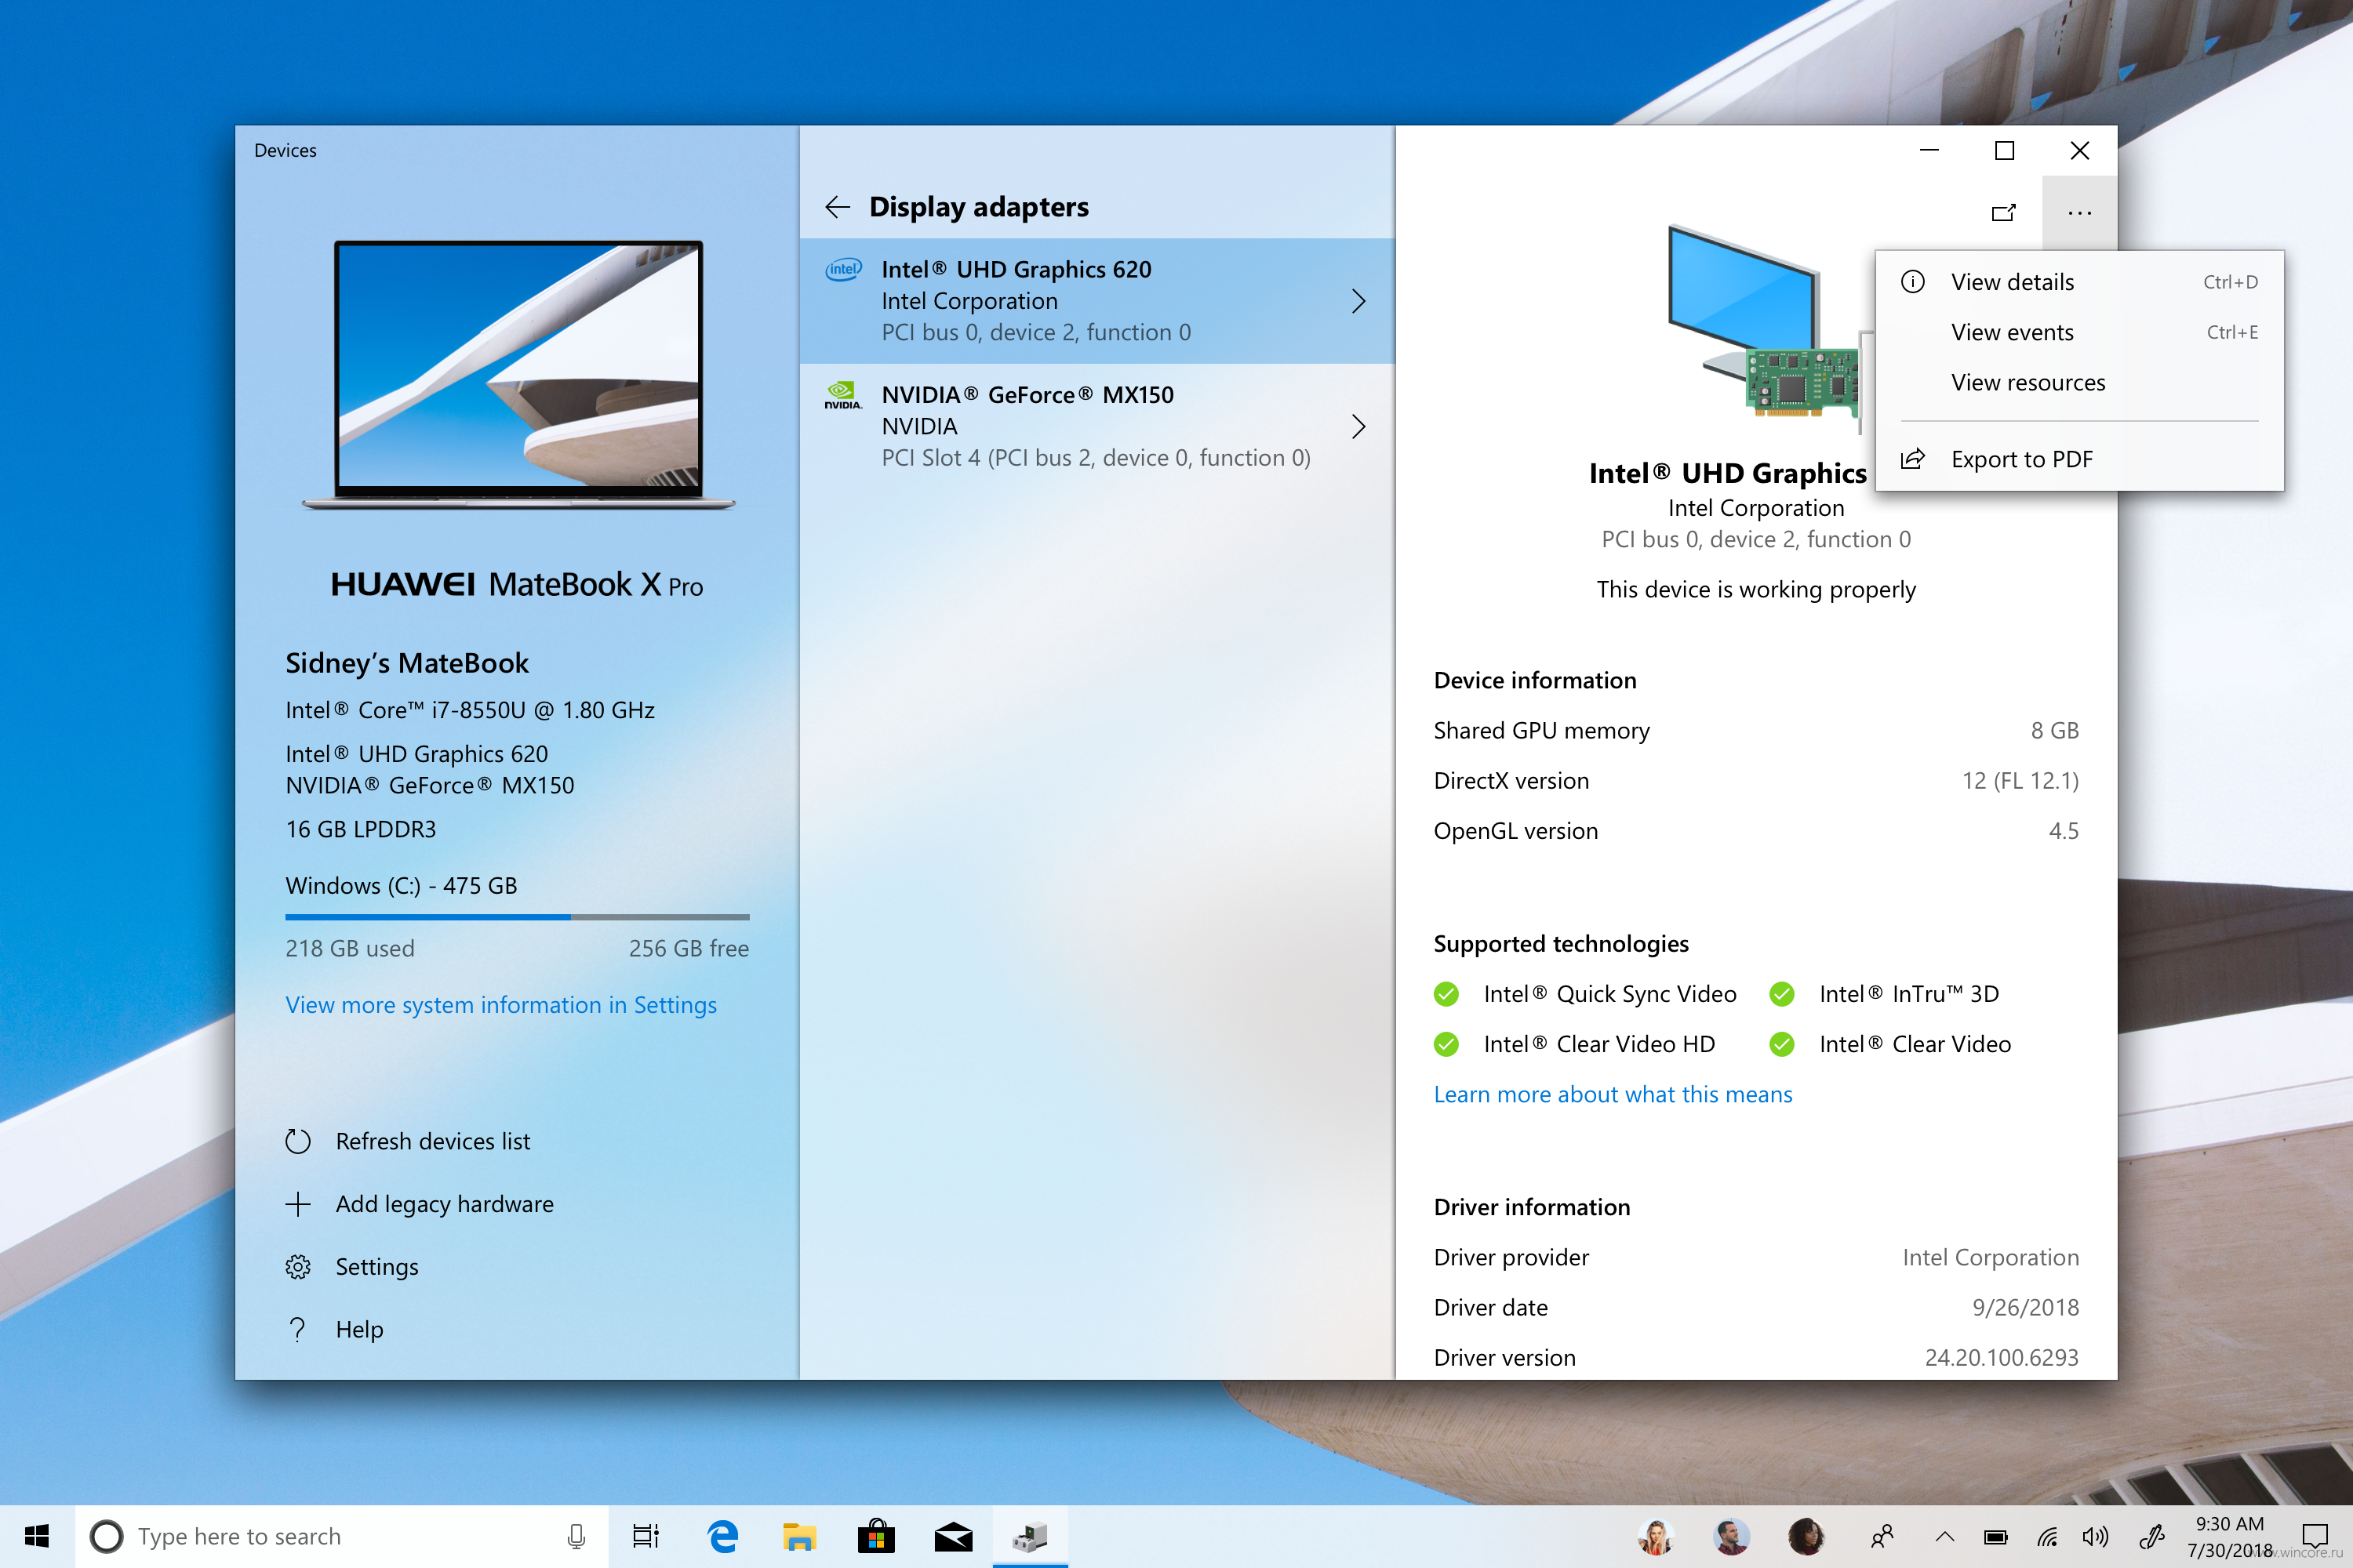Open Help from sidebar label

pyautogui.click(x=359, y=1329)
